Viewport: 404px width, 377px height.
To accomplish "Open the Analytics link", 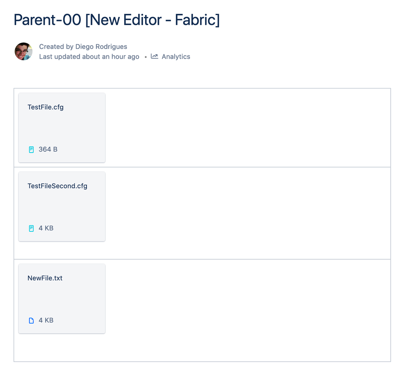I will [x=176, y=57].
